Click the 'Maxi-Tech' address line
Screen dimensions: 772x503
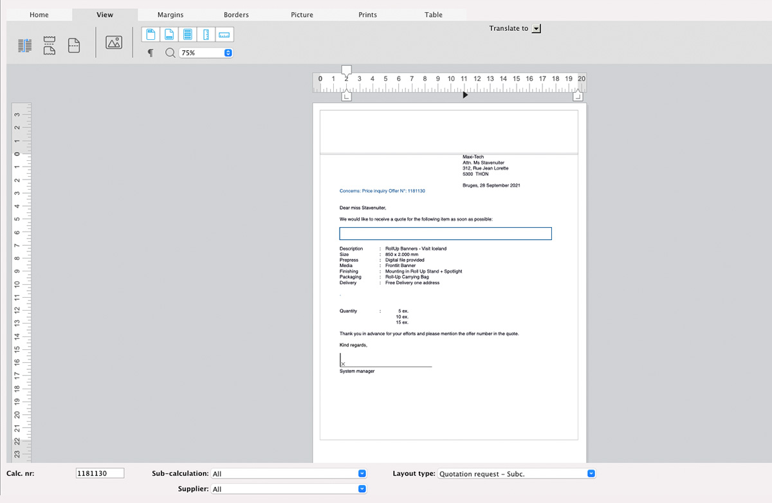[x=473, y=157]
